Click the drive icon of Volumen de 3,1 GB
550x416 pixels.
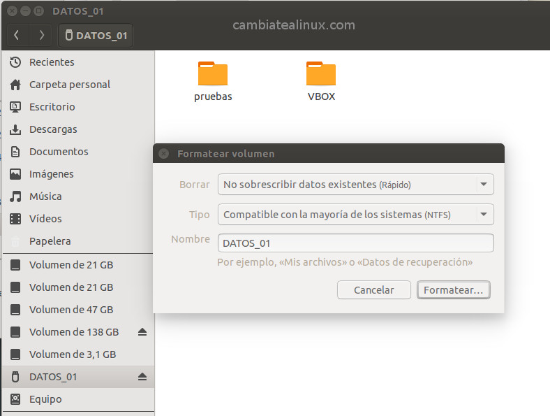(15, 354)
